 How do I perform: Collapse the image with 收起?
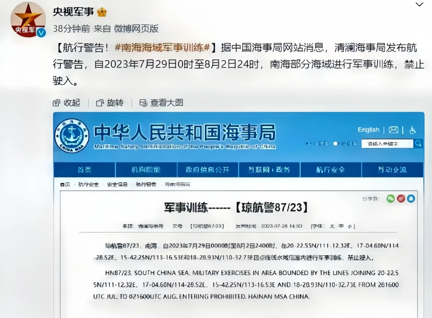[66, 103]
